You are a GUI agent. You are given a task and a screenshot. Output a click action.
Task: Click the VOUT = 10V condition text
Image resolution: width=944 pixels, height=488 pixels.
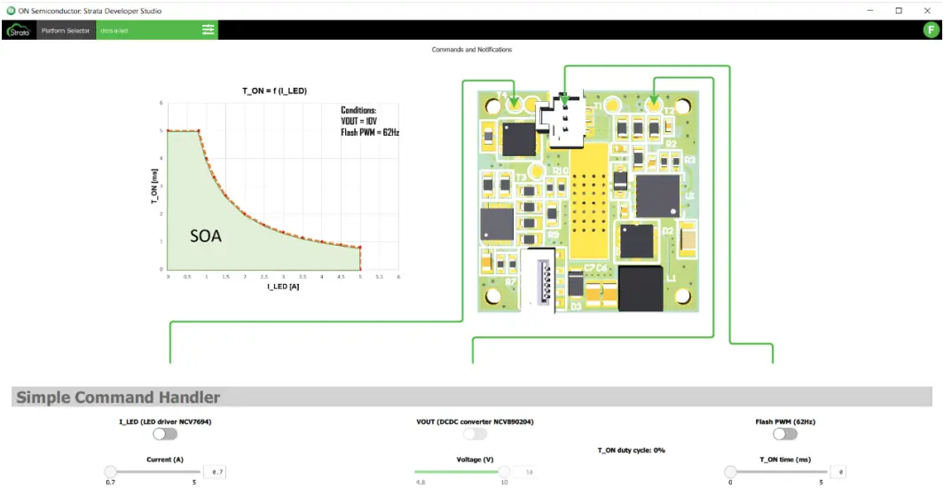[360, 121]
